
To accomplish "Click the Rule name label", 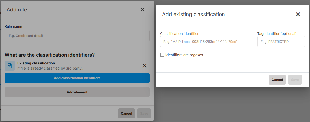I will [13, 26].
